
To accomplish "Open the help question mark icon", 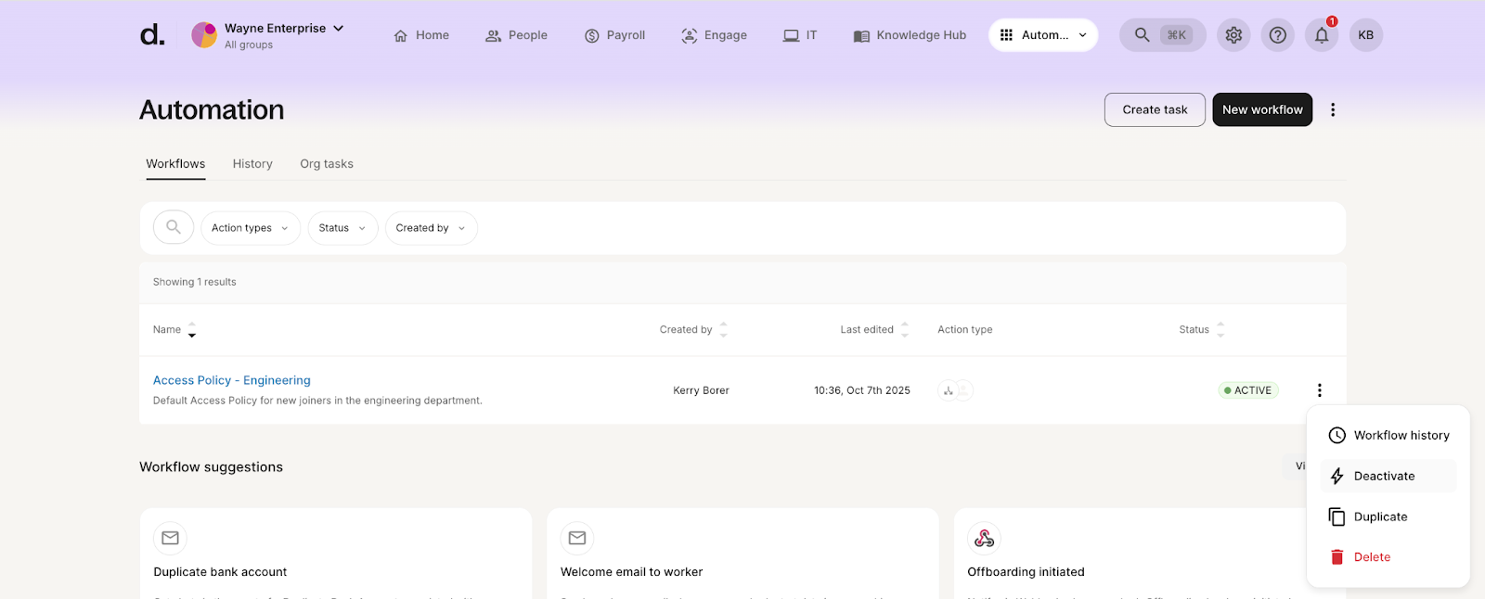I will pos(1278,35).
